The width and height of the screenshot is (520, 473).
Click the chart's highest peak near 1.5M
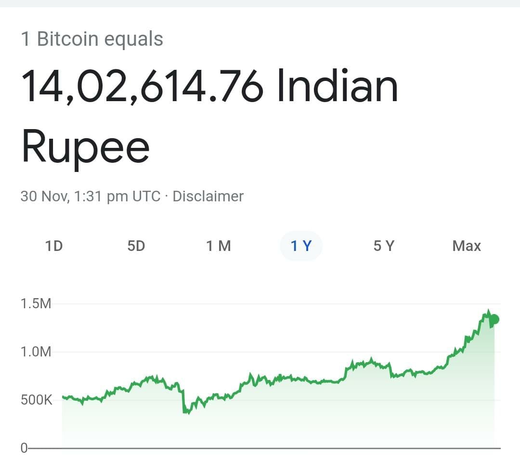click(488, 312)
